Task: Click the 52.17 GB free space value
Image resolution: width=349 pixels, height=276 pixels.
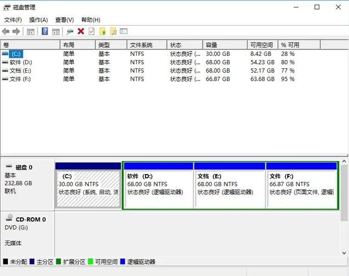Action: (263, 71)
